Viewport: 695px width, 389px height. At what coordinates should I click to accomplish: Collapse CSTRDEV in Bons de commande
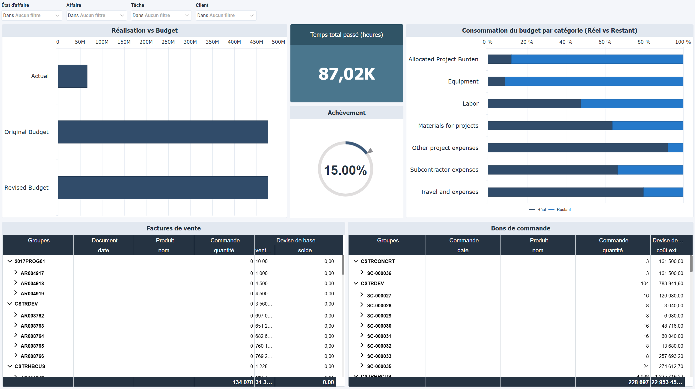click(355, 283)
